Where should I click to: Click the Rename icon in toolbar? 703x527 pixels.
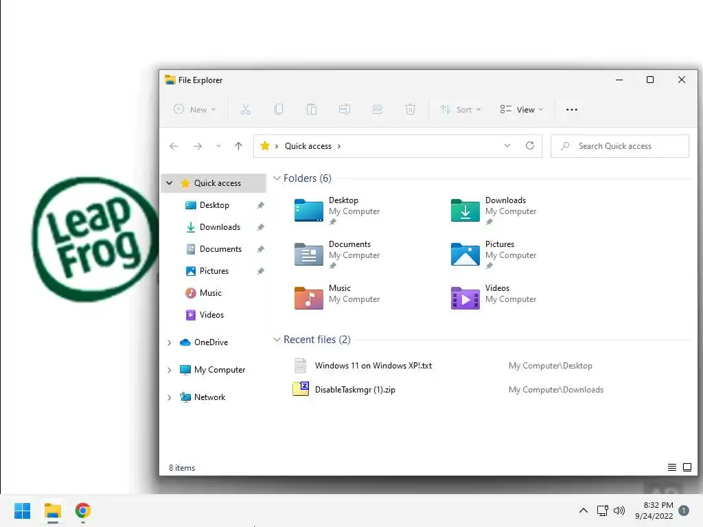click(x=345, y=109)
